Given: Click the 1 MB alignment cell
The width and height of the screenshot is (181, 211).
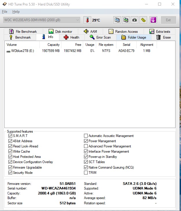Looking at the screenshot, I should [x=147, y=51].
